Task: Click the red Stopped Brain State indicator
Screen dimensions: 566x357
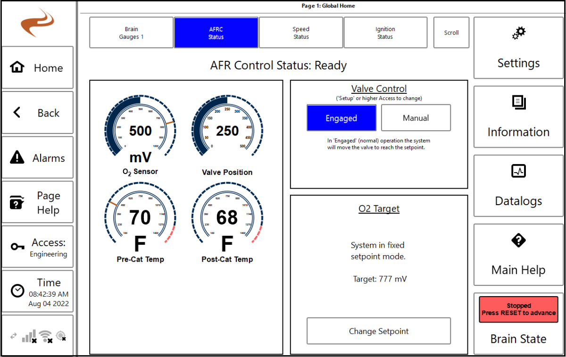Action: [518, 309]
